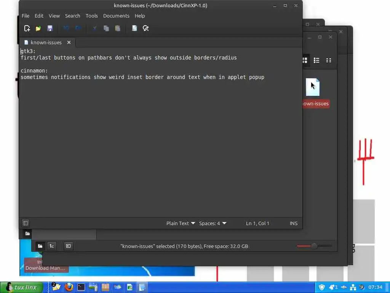Open the Help menu

(140, 16)
